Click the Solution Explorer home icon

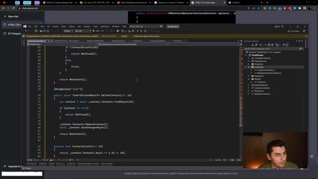click(x=252, y=45)
